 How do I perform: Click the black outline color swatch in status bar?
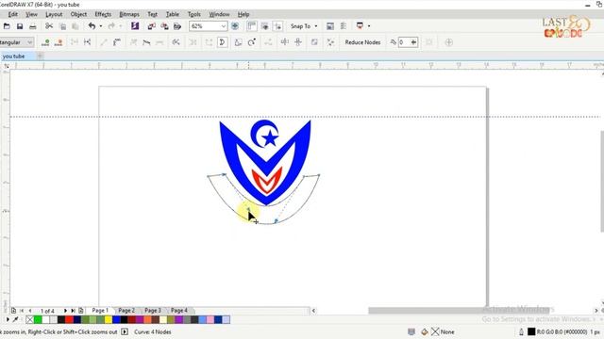[x=531, y=331]
